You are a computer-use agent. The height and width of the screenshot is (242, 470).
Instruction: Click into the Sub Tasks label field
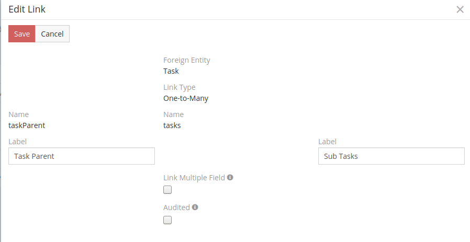tap(391, 156)
